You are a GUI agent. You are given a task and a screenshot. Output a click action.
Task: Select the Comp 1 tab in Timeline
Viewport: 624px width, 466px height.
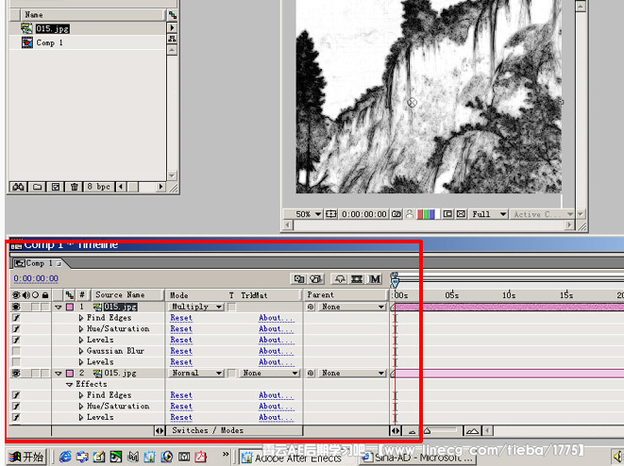[38, 263]
